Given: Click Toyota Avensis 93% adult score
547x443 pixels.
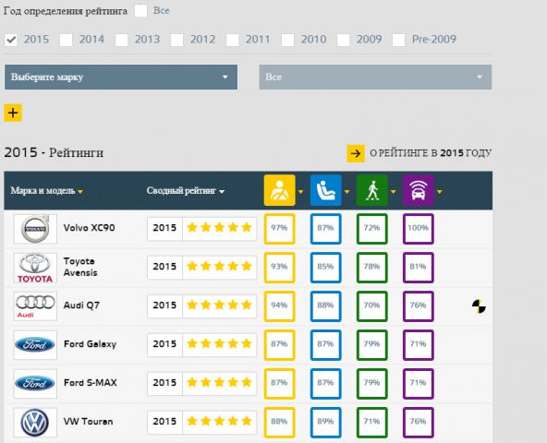Looking at the screenshot, I should coord(279,268).
